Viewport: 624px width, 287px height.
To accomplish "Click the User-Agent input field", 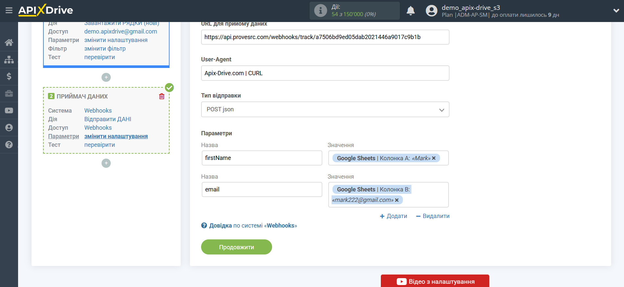I will tap(325, 73).
